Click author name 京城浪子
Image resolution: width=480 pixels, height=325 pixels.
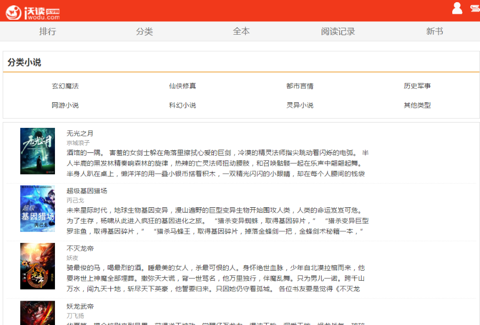(x=78, y=143)
